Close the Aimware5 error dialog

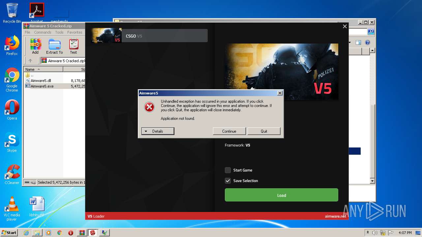point(280,93)
